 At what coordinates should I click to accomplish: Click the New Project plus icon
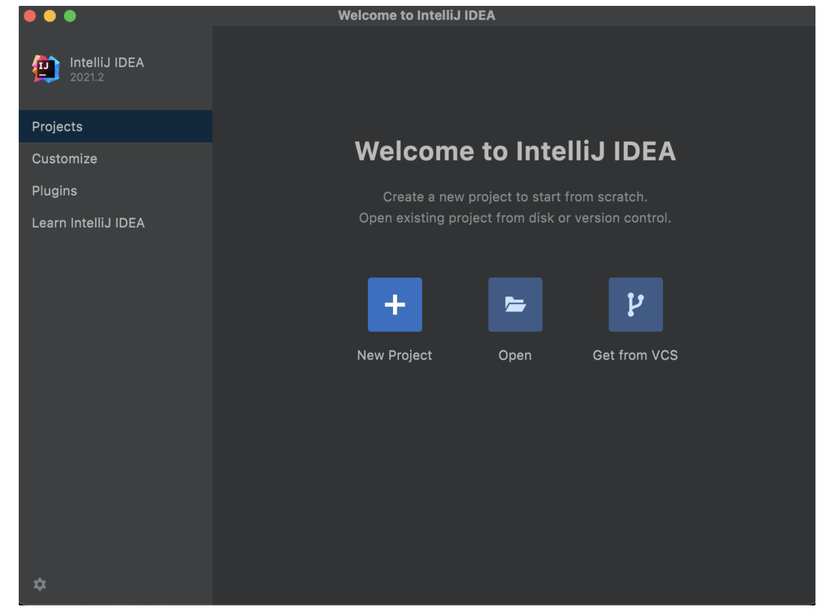395,304
